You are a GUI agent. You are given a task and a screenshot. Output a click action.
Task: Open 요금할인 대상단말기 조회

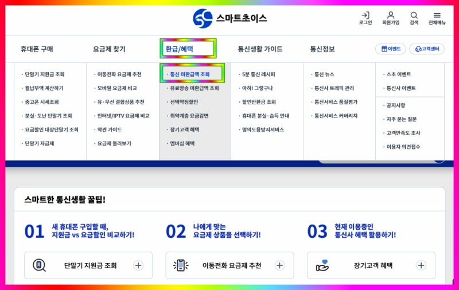52,130
